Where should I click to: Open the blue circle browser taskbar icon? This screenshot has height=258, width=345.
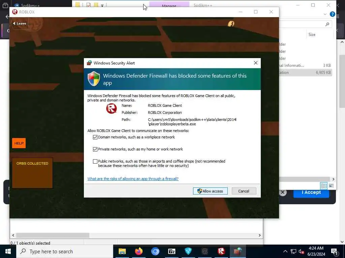click(x=155, y=251)
